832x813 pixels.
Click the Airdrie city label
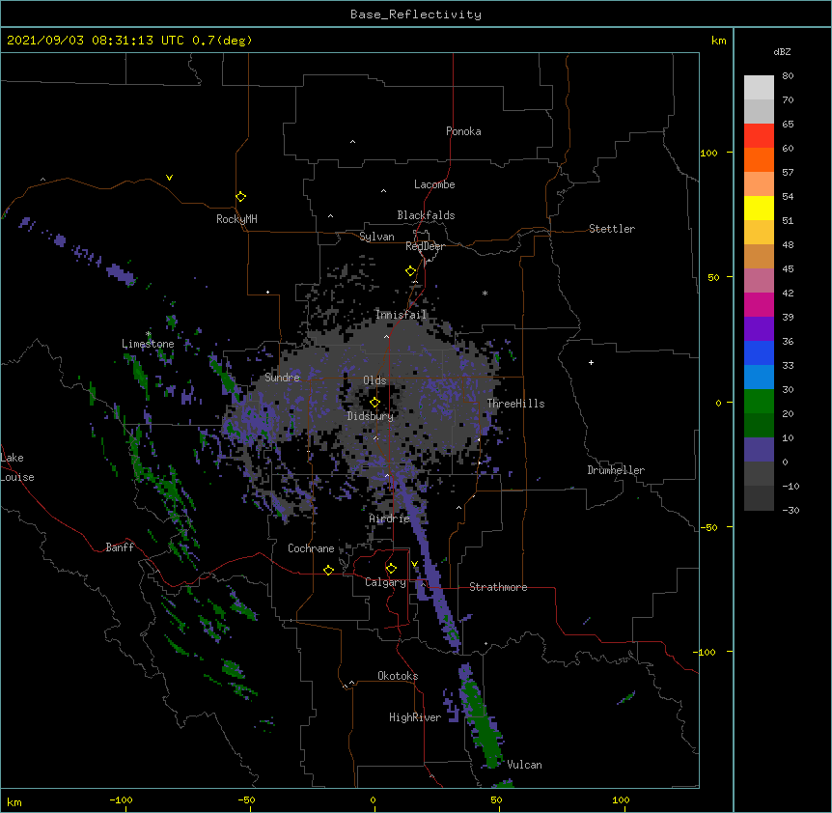click(x=389, y=519)
